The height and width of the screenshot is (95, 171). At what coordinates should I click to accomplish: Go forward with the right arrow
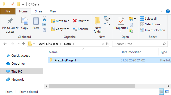tap(12, 44)
